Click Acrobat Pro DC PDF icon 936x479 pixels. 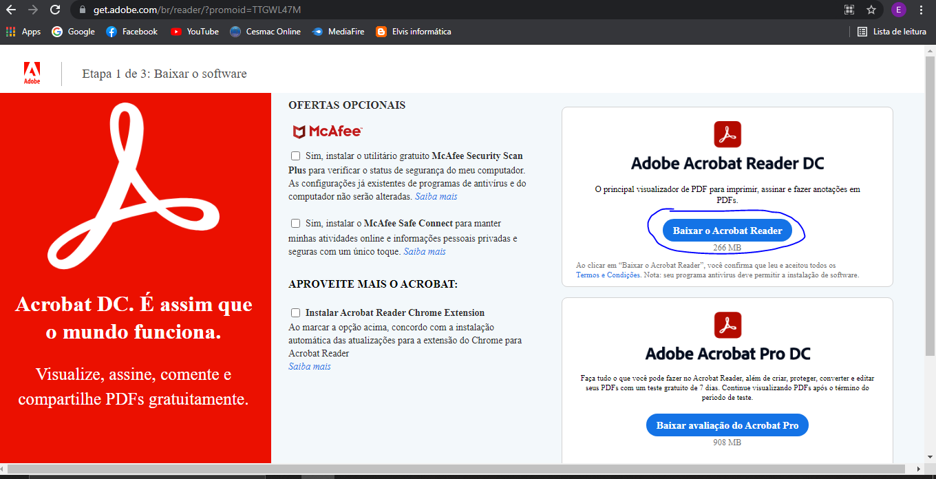coord(727,325)
